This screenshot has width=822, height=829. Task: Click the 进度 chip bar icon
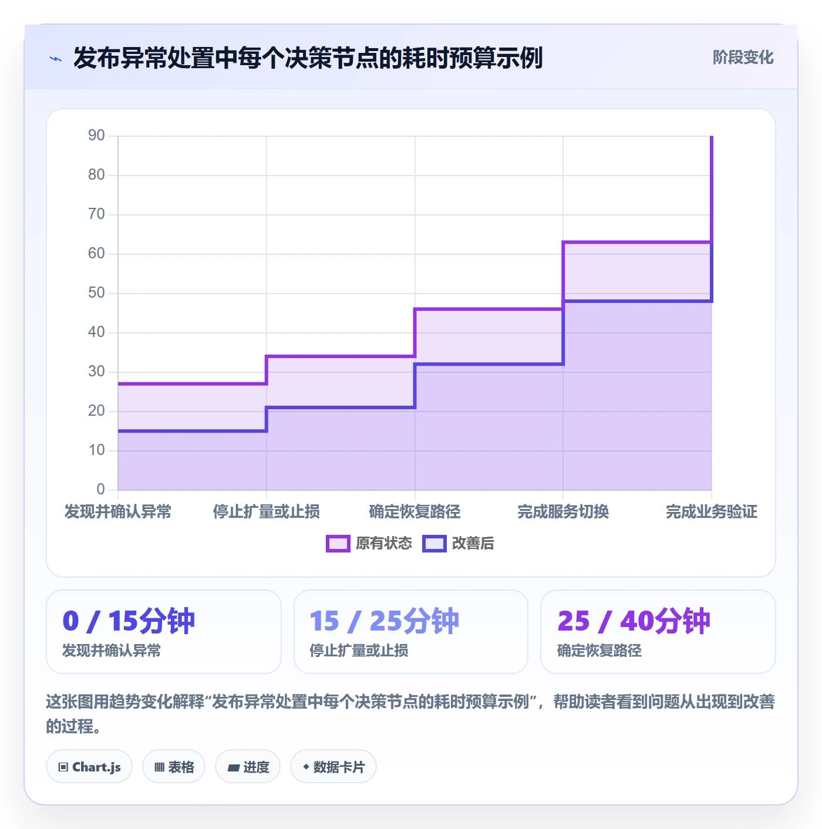233,767
